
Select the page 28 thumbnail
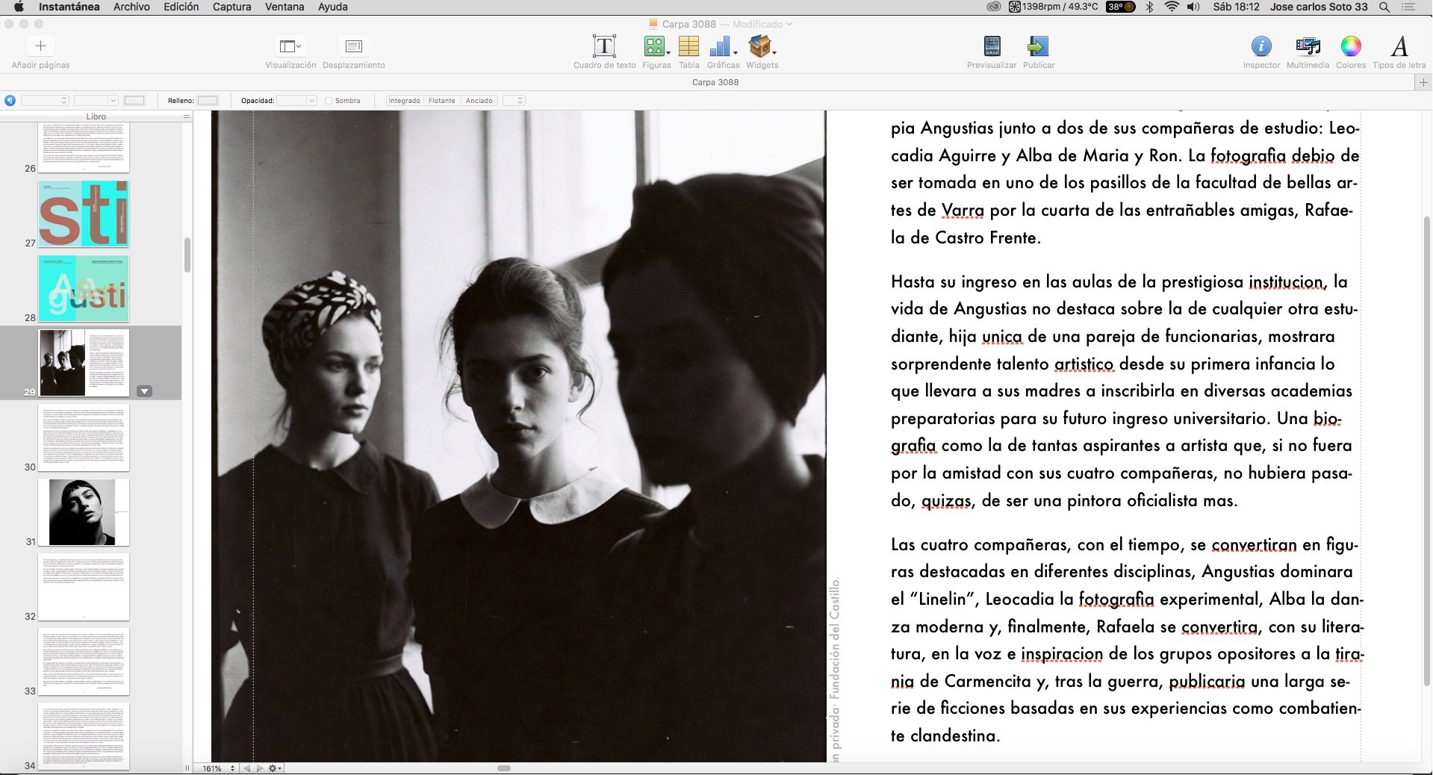[84, 288]
